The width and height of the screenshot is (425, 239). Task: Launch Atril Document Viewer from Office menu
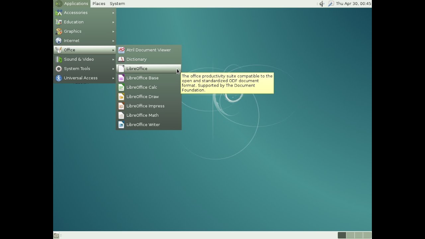click(148, 50)
